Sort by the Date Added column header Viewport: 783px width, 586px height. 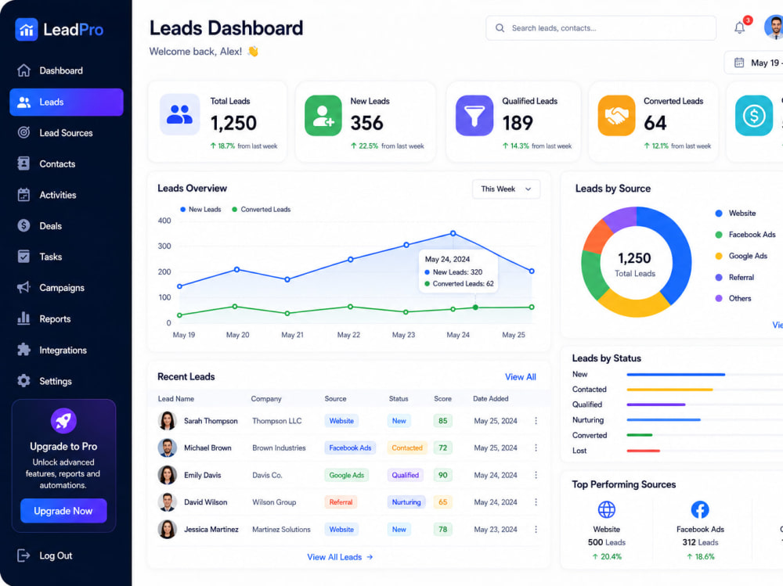coord(490,398)
